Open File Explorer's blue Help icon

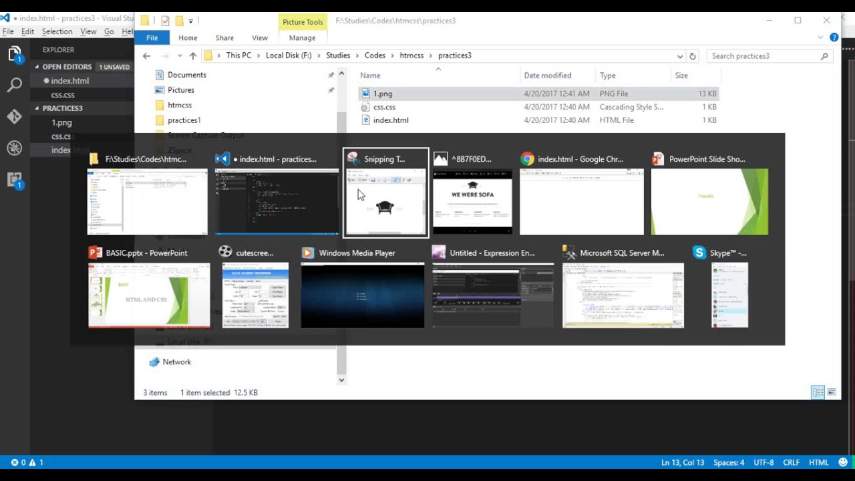pyautogui.click(x=834, y=37)
